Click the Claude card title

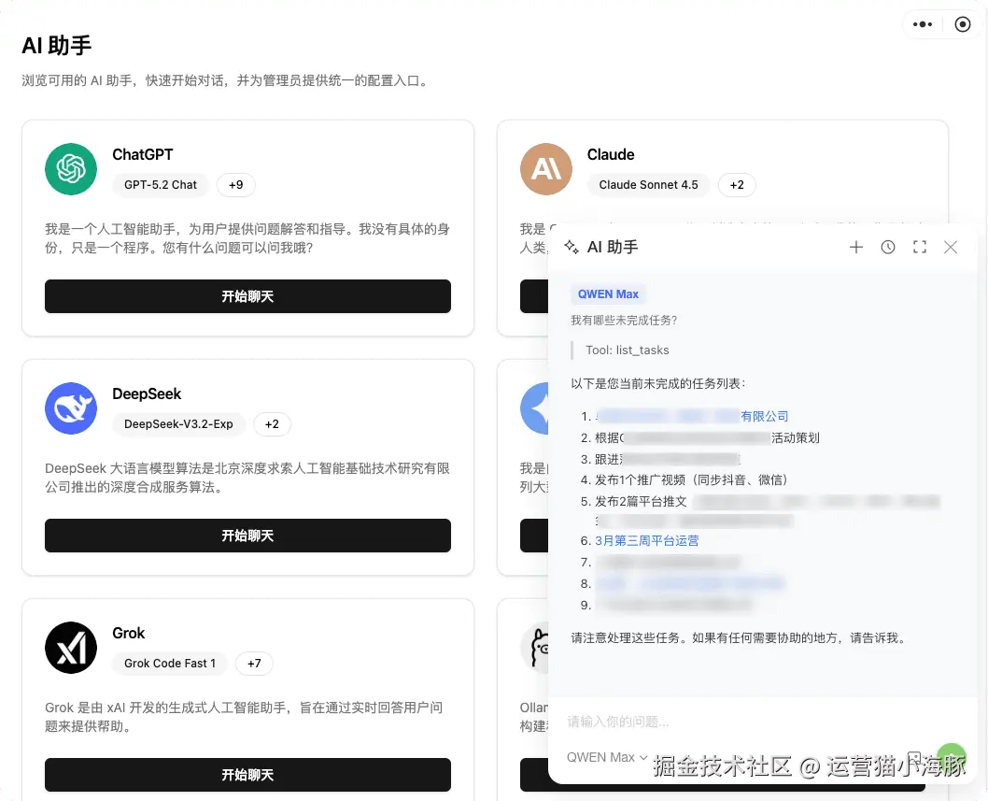(611, 154)
